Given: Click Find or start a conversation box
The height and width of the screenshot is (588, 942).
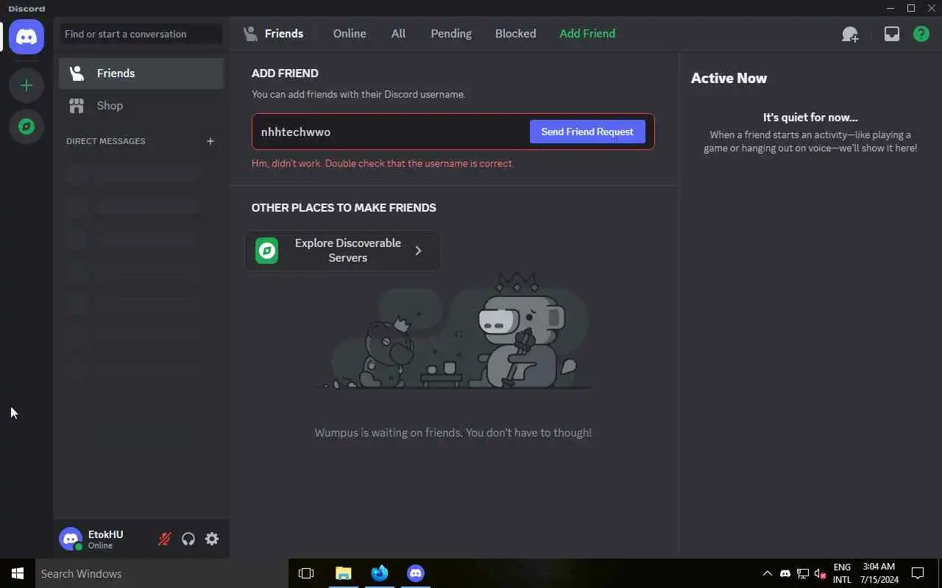Looking at the screenshot, I should [x=141, y=34].
